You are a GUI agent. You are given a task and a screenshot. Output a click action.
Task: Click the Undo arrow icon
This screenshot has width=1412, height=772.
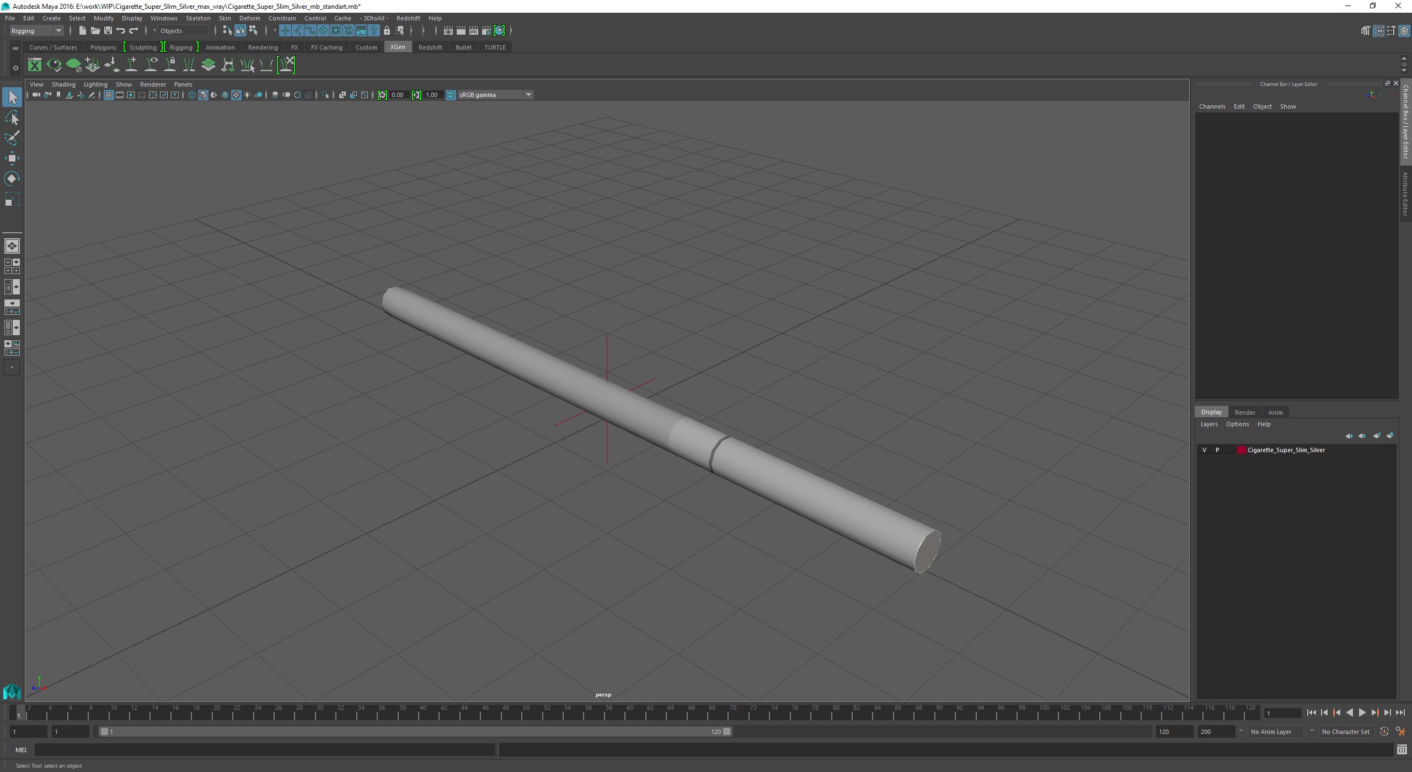click(x=121, y=31)
